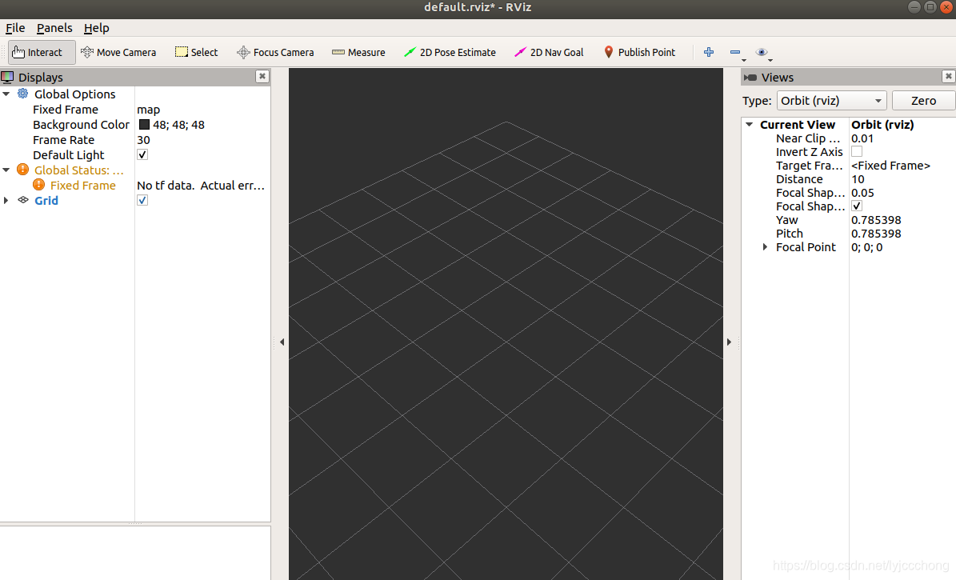Screen dimensions: 956x580
Task: Click the Focal Point value 0; 0; 0
Action: [x=867, y=247]
